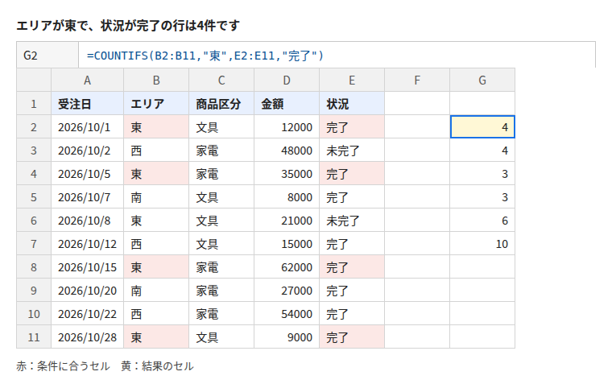Click the 商品区分 header cell
This screenshot has height=384, width=612.
pyautogui.click(x=221, y=103)
